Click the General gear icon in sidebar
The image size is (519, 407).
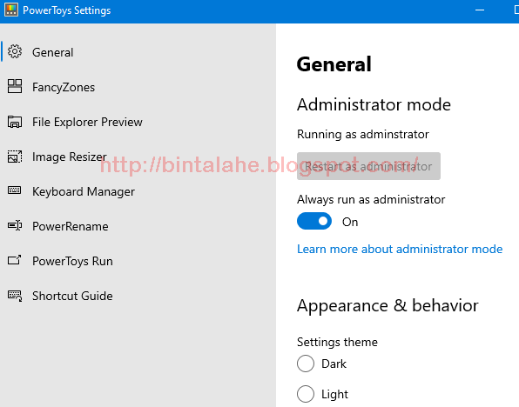15,51
